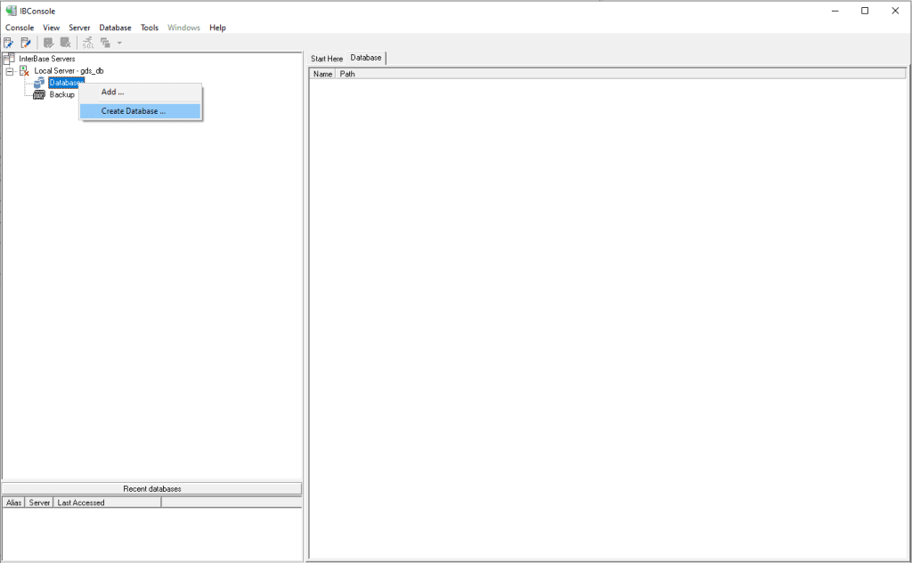Select the Backup tree node
Viewport: 912px width, 563px height.
coord(61,94)
